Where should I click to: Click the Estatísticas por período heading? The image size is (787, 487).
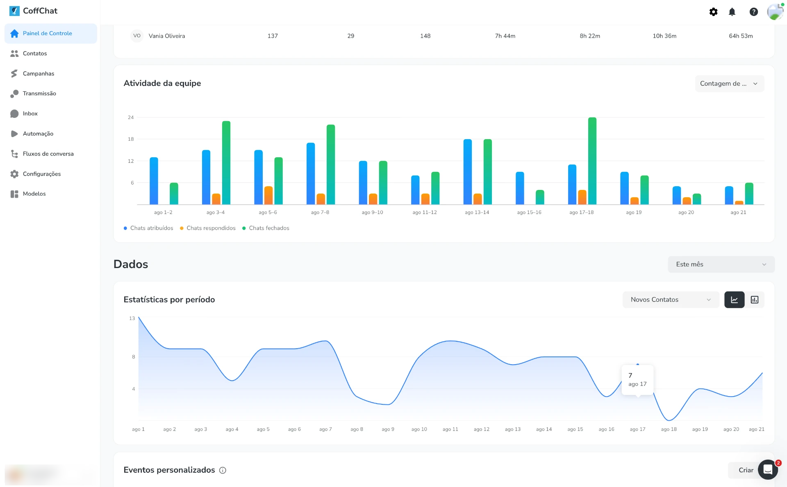click(x=169, y=300)
